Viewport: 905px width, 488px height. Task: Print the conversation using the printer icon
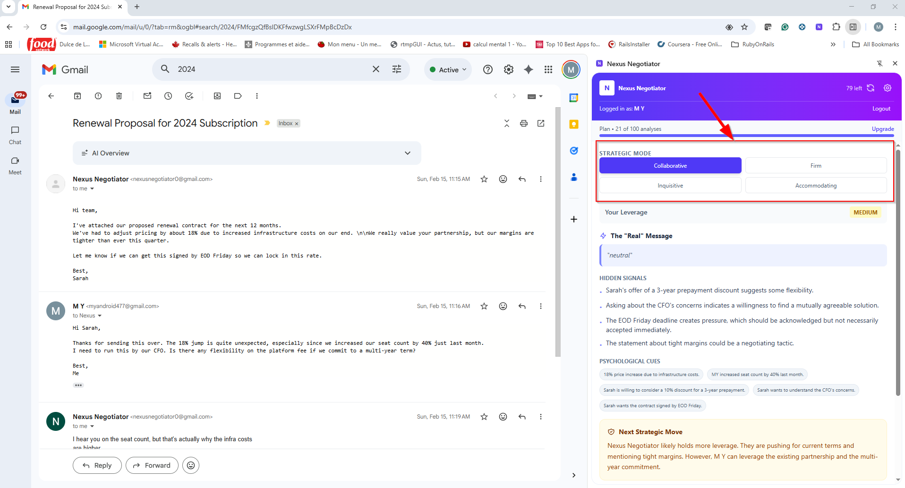(523, 123)
